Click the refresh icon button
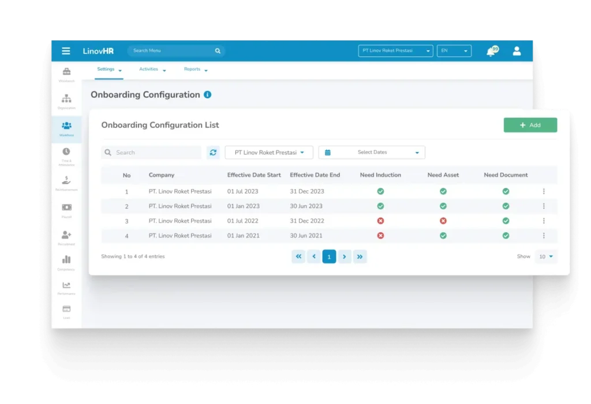Screen dimensions: 591x404 click(213, 153)
